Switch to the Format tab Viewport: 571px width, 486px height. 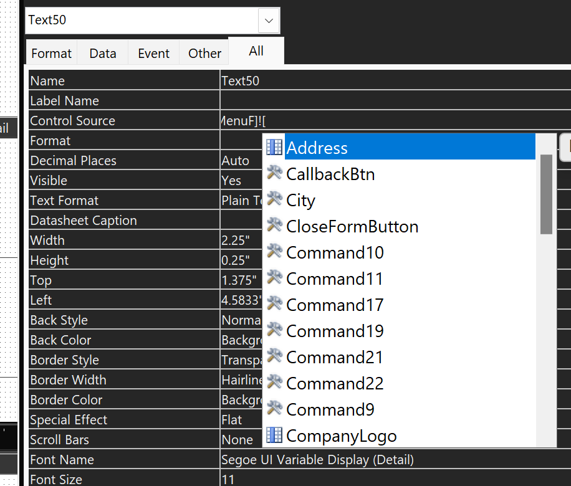click(x=51, y=54)
